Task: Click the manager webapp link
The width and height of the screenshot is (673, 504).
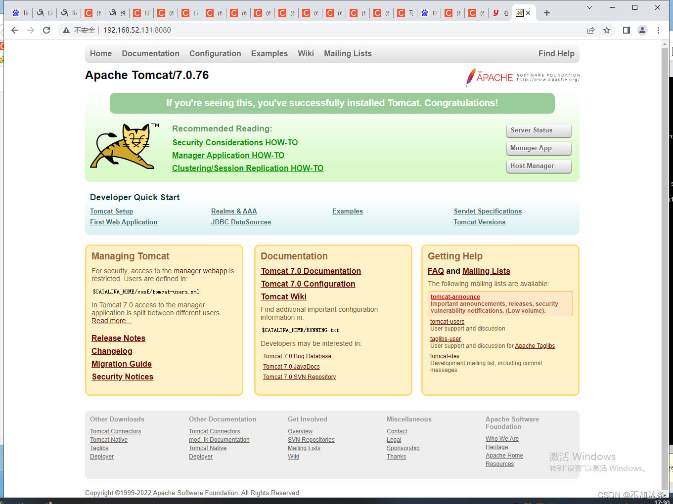Action: [x=200, y=271]
